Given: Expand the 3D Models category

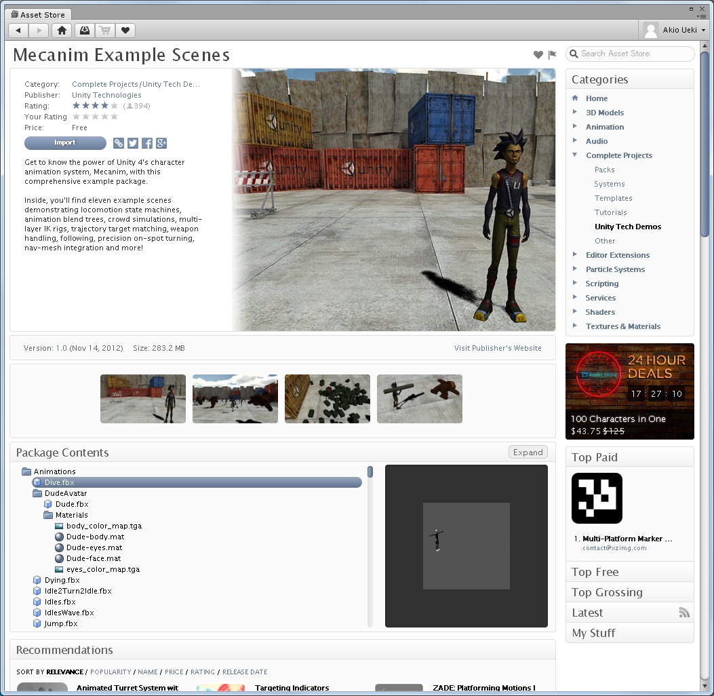Looking at the screenshot, I should click(575, 112).
